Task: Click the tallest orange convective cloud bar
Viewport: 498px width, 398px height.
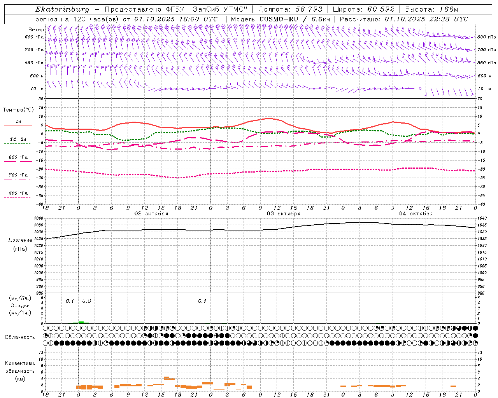Action: click(x=167, y=378)
